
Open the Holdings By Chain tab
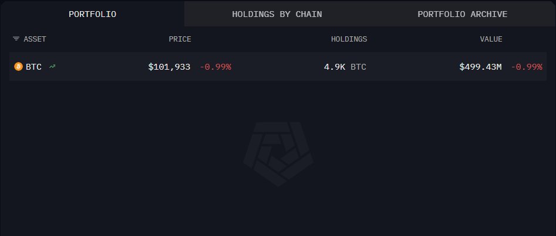277,13
